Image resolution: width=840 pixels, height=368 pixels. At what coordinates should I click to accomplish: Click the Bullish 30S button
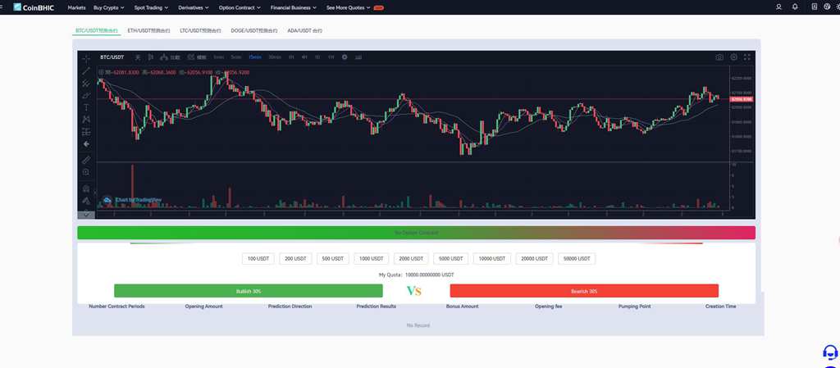[248, 291]
